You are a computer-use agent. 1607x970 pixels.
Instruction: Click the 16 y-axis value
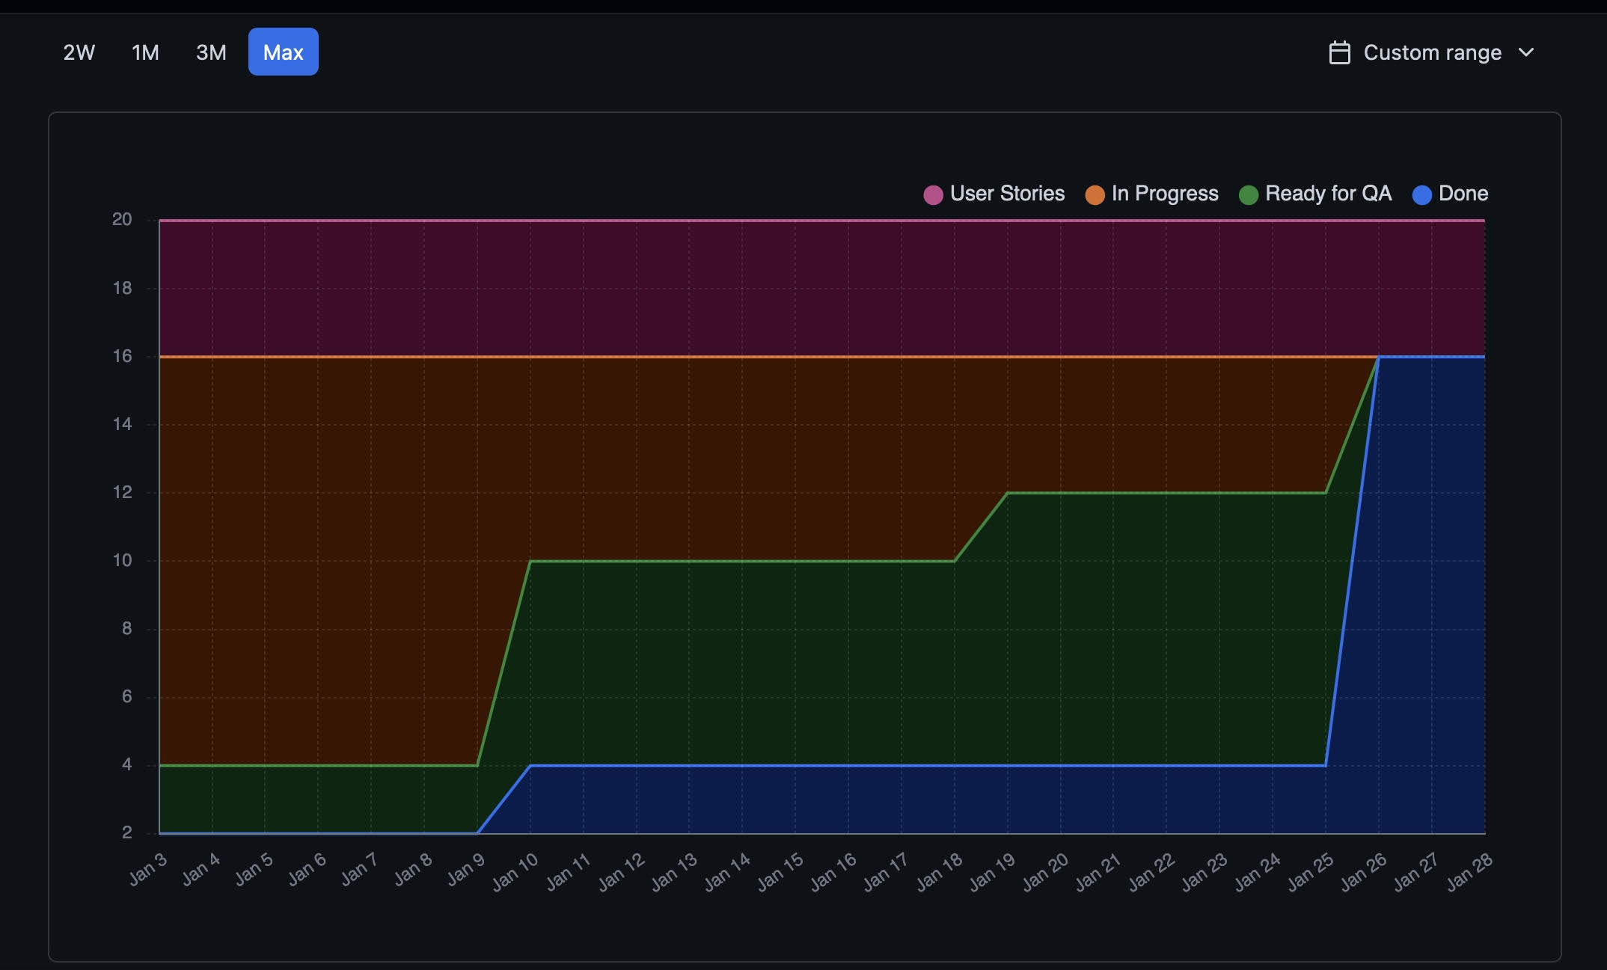click(122, 356)
